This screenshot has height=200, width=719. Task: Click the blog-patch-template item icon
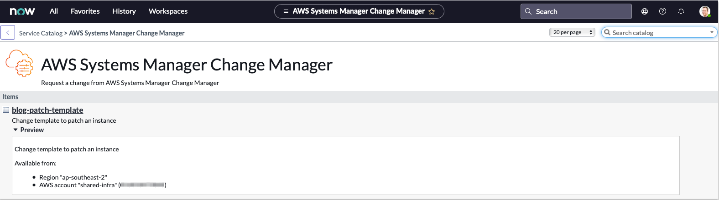click(x=6, y=110)
